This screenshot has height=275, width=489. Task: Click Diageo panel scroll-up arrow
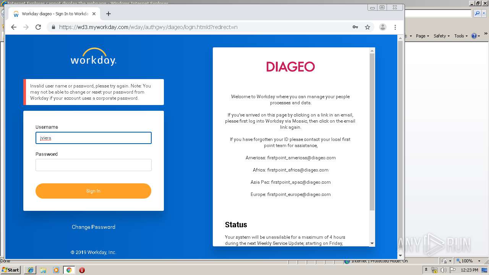point(372,50)
